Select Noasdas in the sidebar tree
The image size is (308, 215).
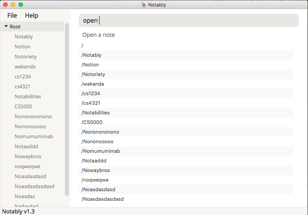25,196
